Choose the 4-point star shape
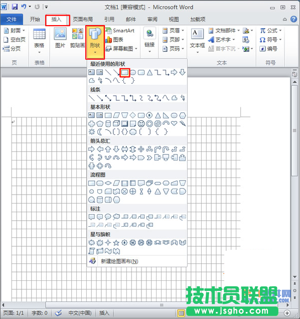 [108, 242]
